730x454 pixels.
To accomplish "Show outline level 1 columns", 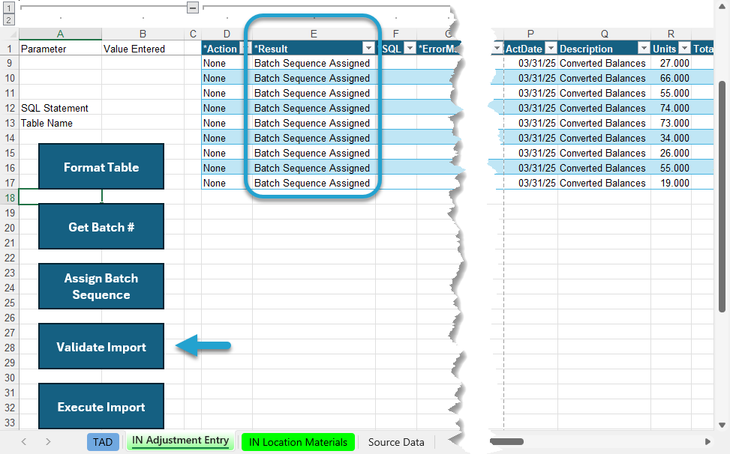I will click(x=9, y=8).
